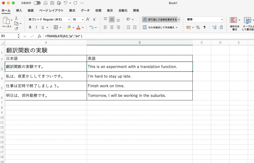Toggle bold formatting
Screen dimensions: 254x163
pos(30,27)
